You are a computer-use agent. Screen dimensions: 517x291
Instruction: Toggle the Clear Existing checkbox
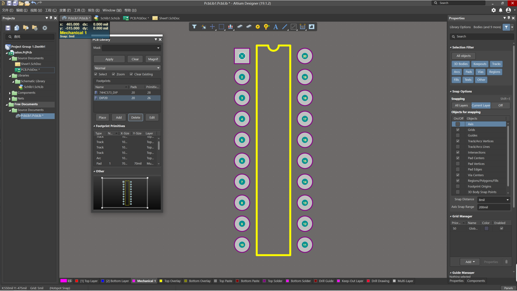pyautogui.click(x=131, y=74)
